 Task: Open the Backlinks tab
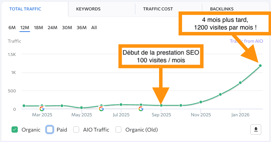click(222, 9)
